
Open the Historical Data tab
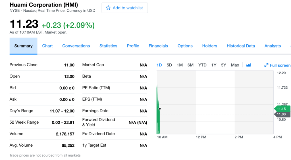[241, 46]
